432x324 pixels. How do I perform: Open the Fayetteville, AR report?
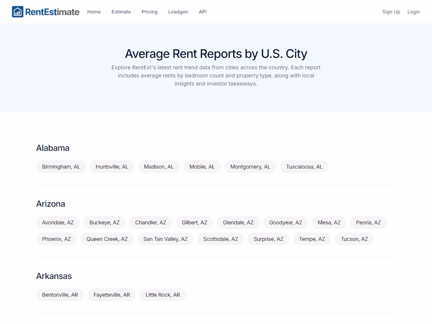[x=112, y=295]
